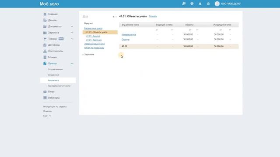Click the Документы folder icon
The height and width of the screenshot is (157, 280).
point(45,27)
